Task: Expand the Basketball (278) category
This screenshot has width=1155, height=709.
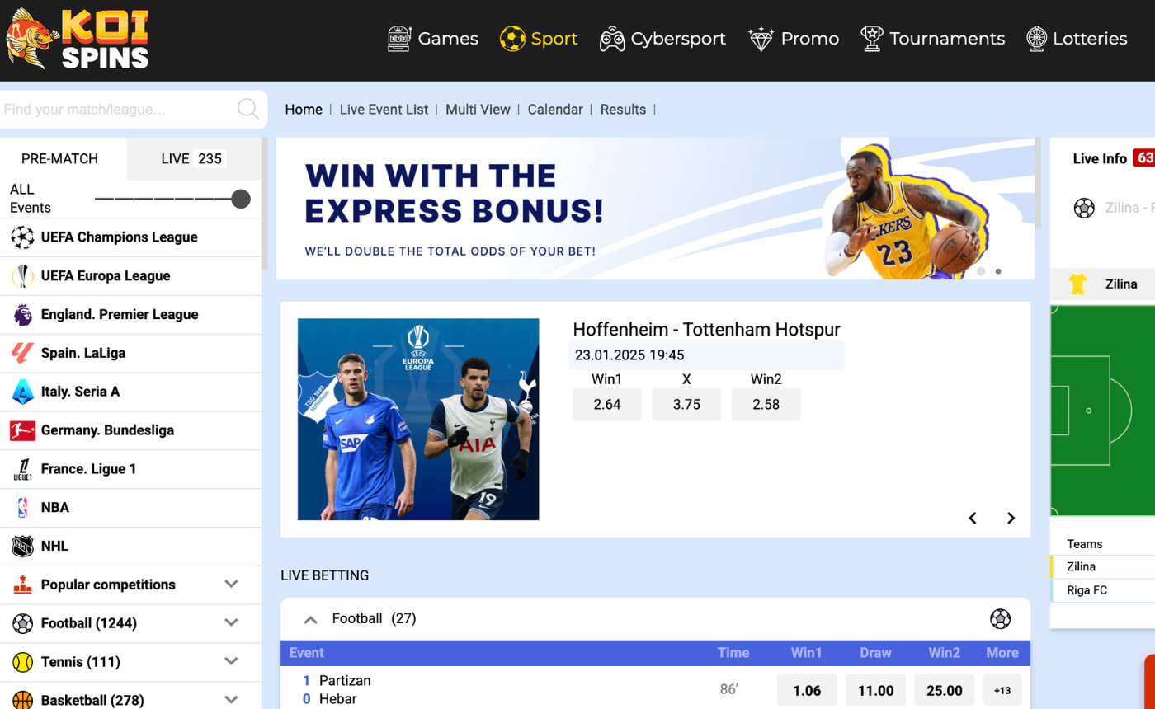Action: 231,700
